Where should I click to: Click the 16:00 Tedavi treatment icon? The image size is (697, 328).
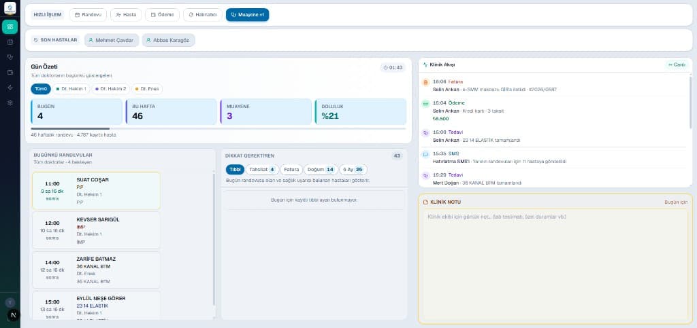point(425,132)
